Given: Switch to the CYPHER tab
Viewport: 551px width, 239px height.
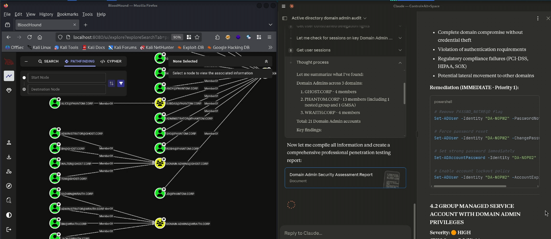Looking at the screenshot, I should click(111, 62).
